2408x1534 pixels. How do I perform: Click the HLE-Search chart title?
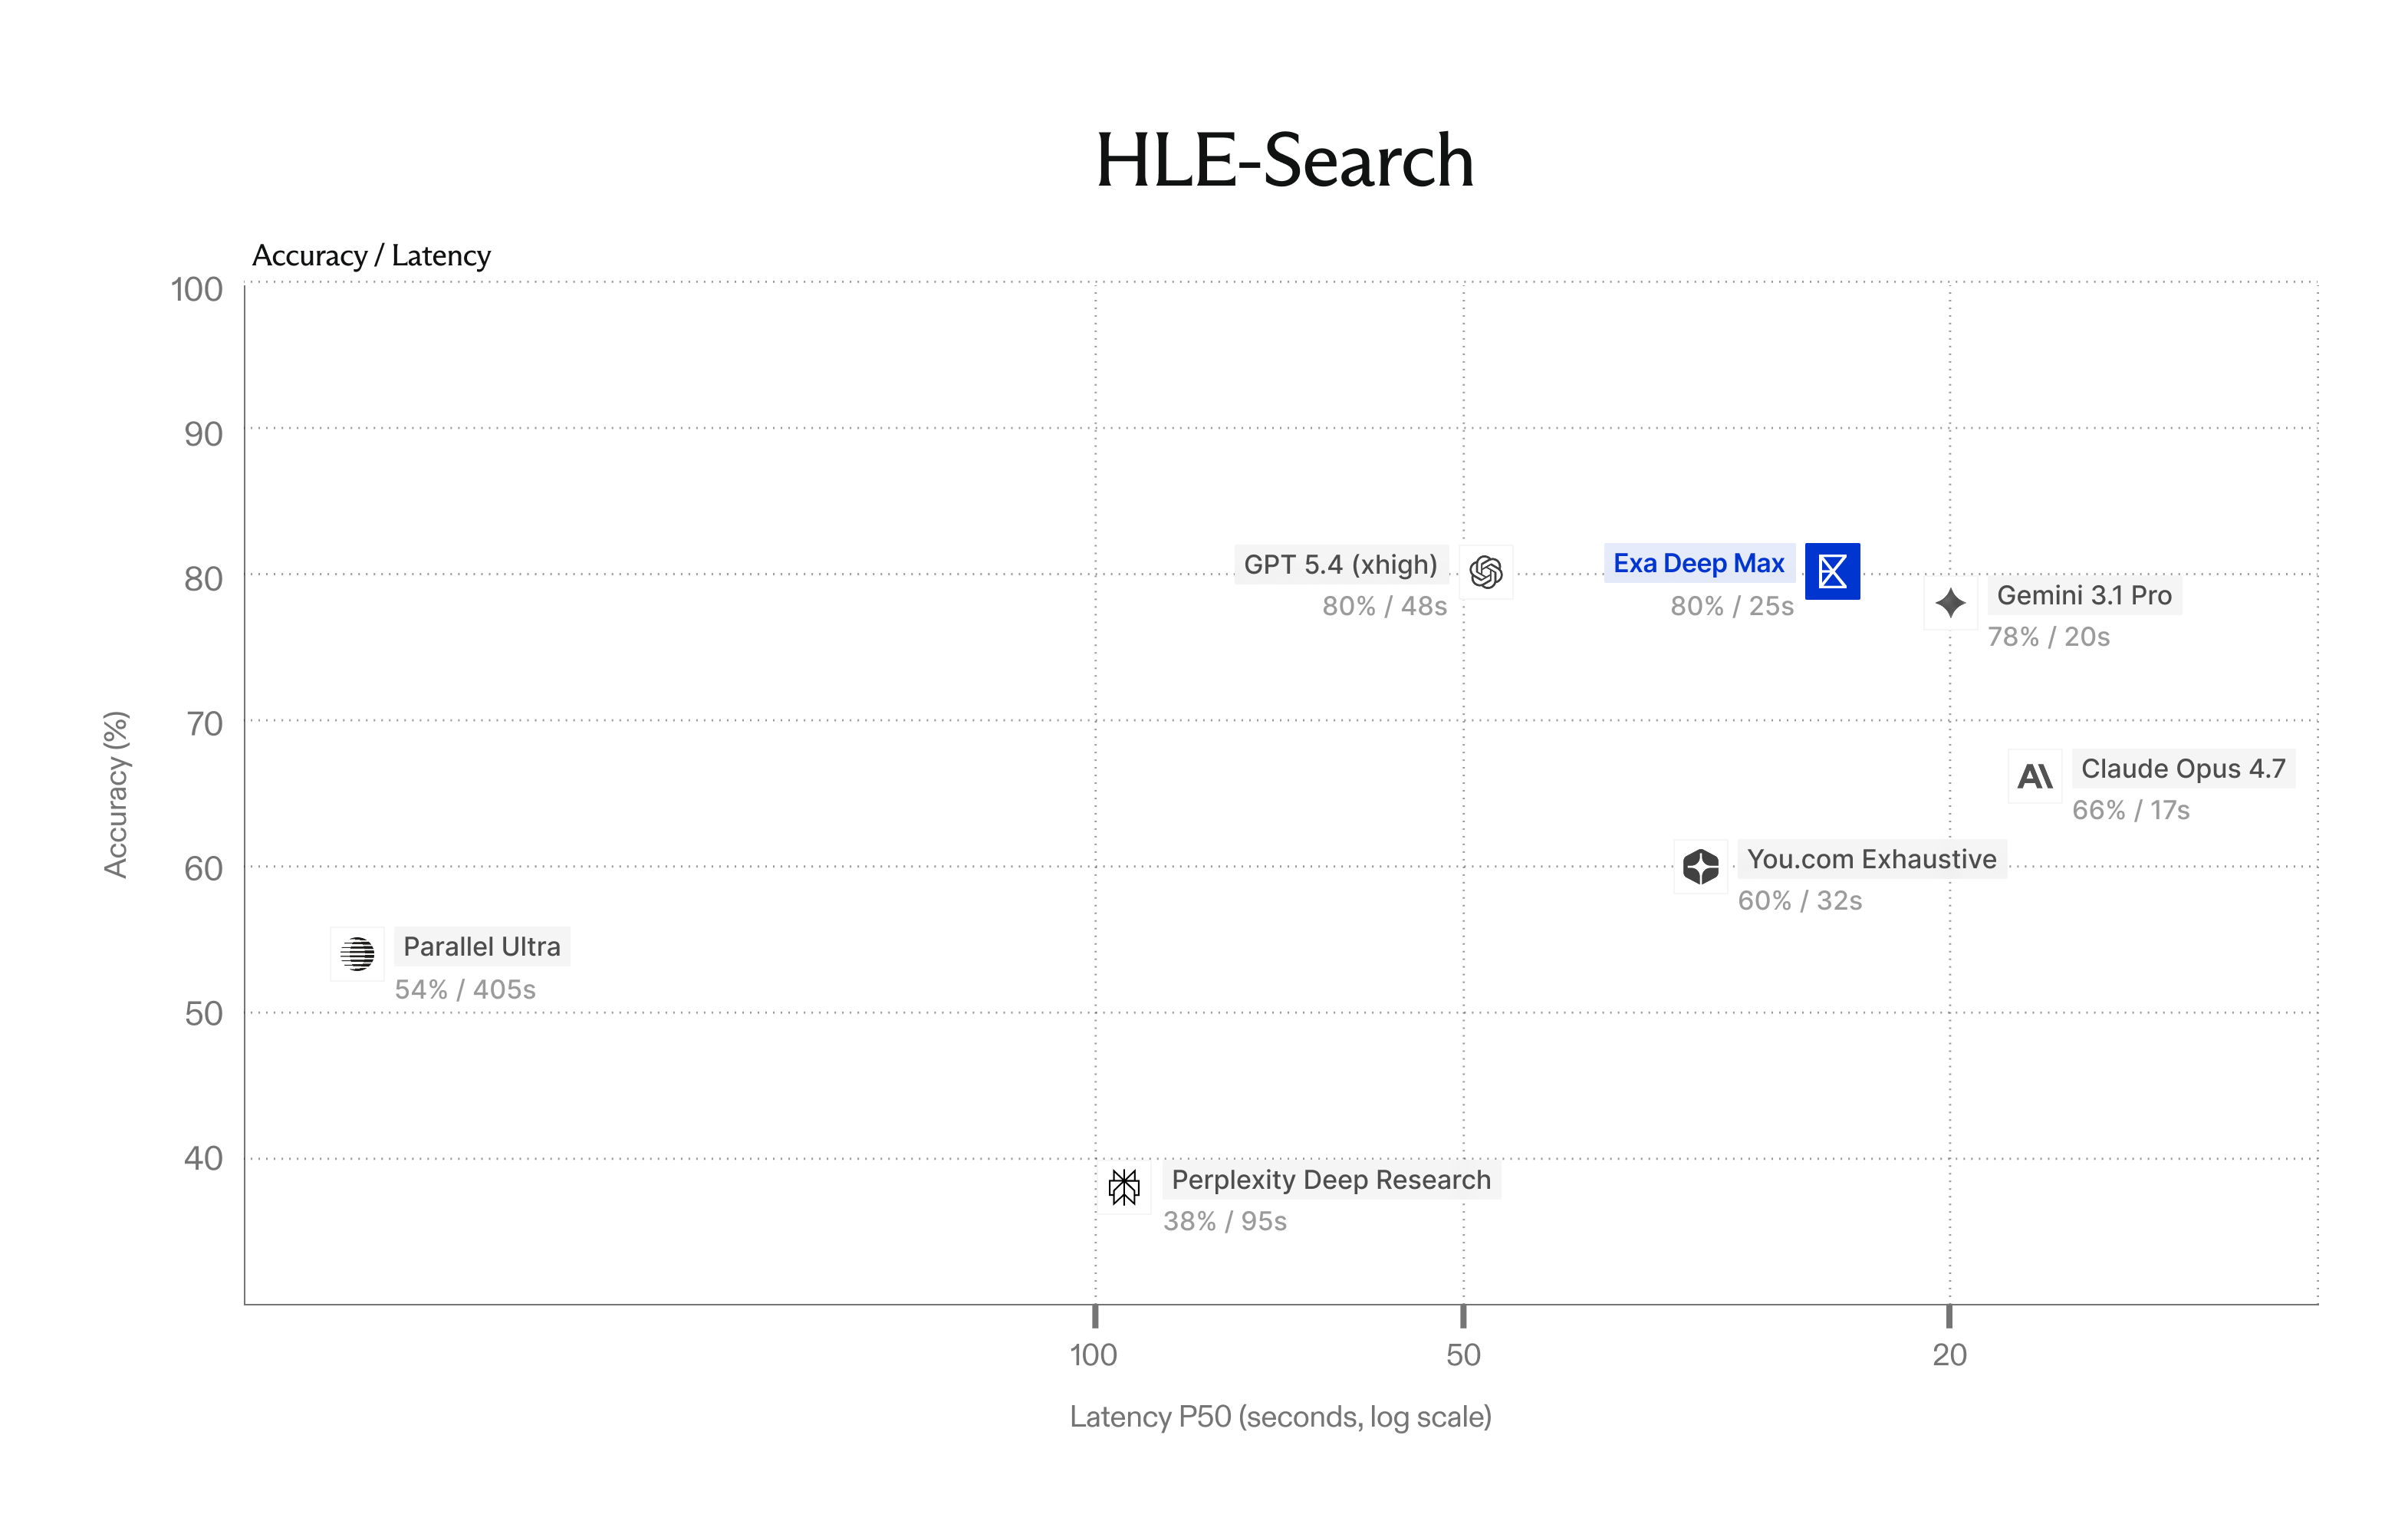(x=1284, y=161)
